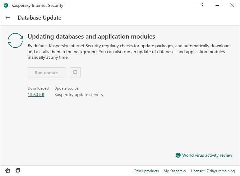
Task: Open World virus activity review link
Action: 207,155
